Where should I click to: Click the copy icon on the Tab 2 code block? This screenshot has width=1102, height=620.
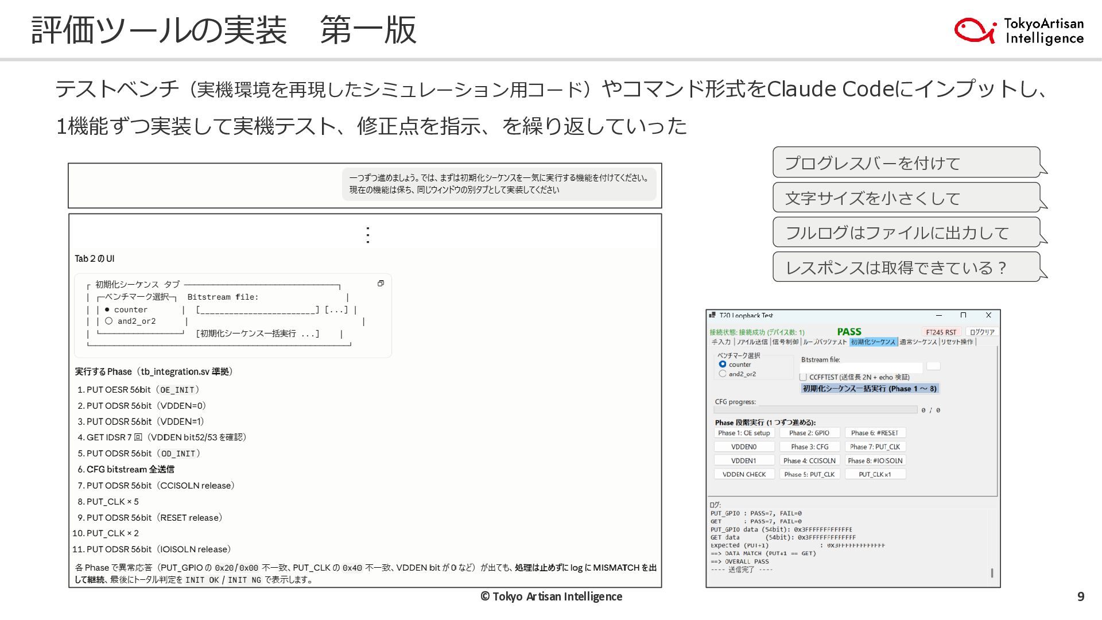click(381, 284)
